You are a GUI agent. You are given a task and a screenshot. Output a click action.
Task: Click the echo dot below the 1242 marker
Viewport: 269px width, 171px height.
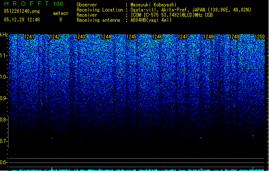click(52, 138)
